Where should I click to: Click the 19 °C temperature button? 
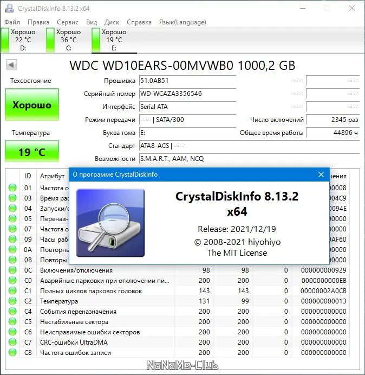(32, 152)
